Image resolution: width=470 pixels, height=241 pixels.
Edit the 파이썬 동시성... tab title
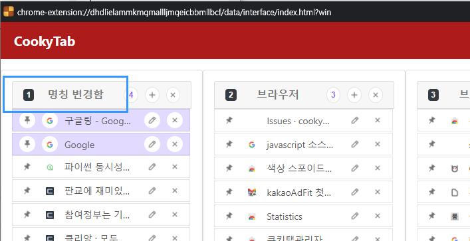pos(152,167)
